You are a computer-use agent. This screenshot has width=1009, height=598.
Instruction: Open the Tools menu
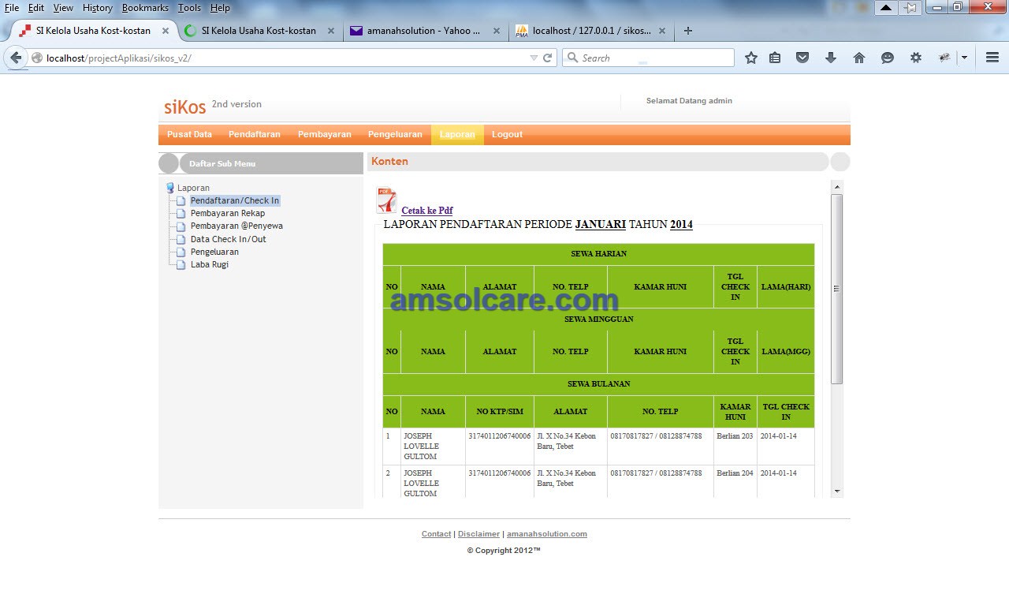click(x=189, y=8)
